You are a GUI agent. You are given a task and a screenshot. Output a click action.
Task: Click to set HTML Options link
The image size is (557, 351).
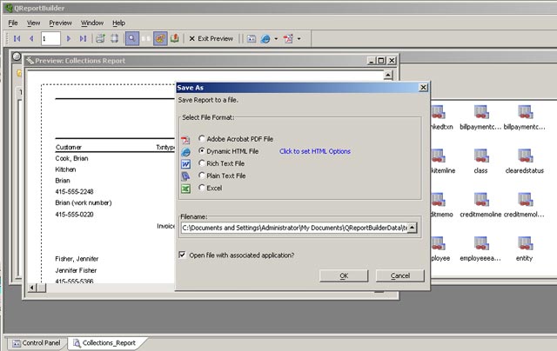[x=315, y=151]
